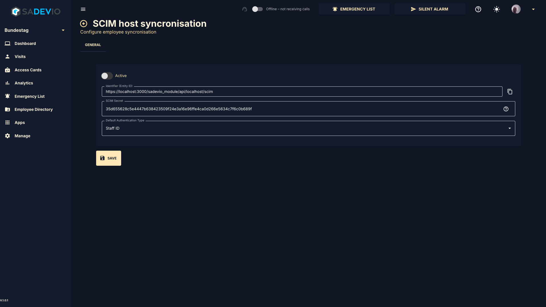Open Default Authentication Type dropdown

308,128
